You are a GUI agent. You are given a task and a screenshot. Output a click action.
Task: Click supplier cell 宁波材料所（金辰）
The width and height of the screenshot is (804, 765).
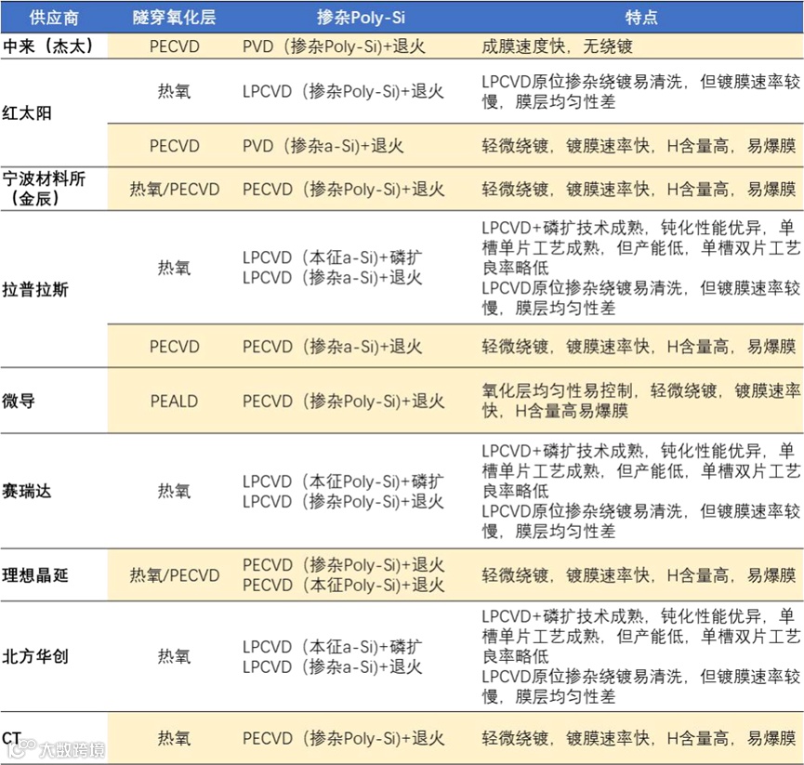pos(44,189)
